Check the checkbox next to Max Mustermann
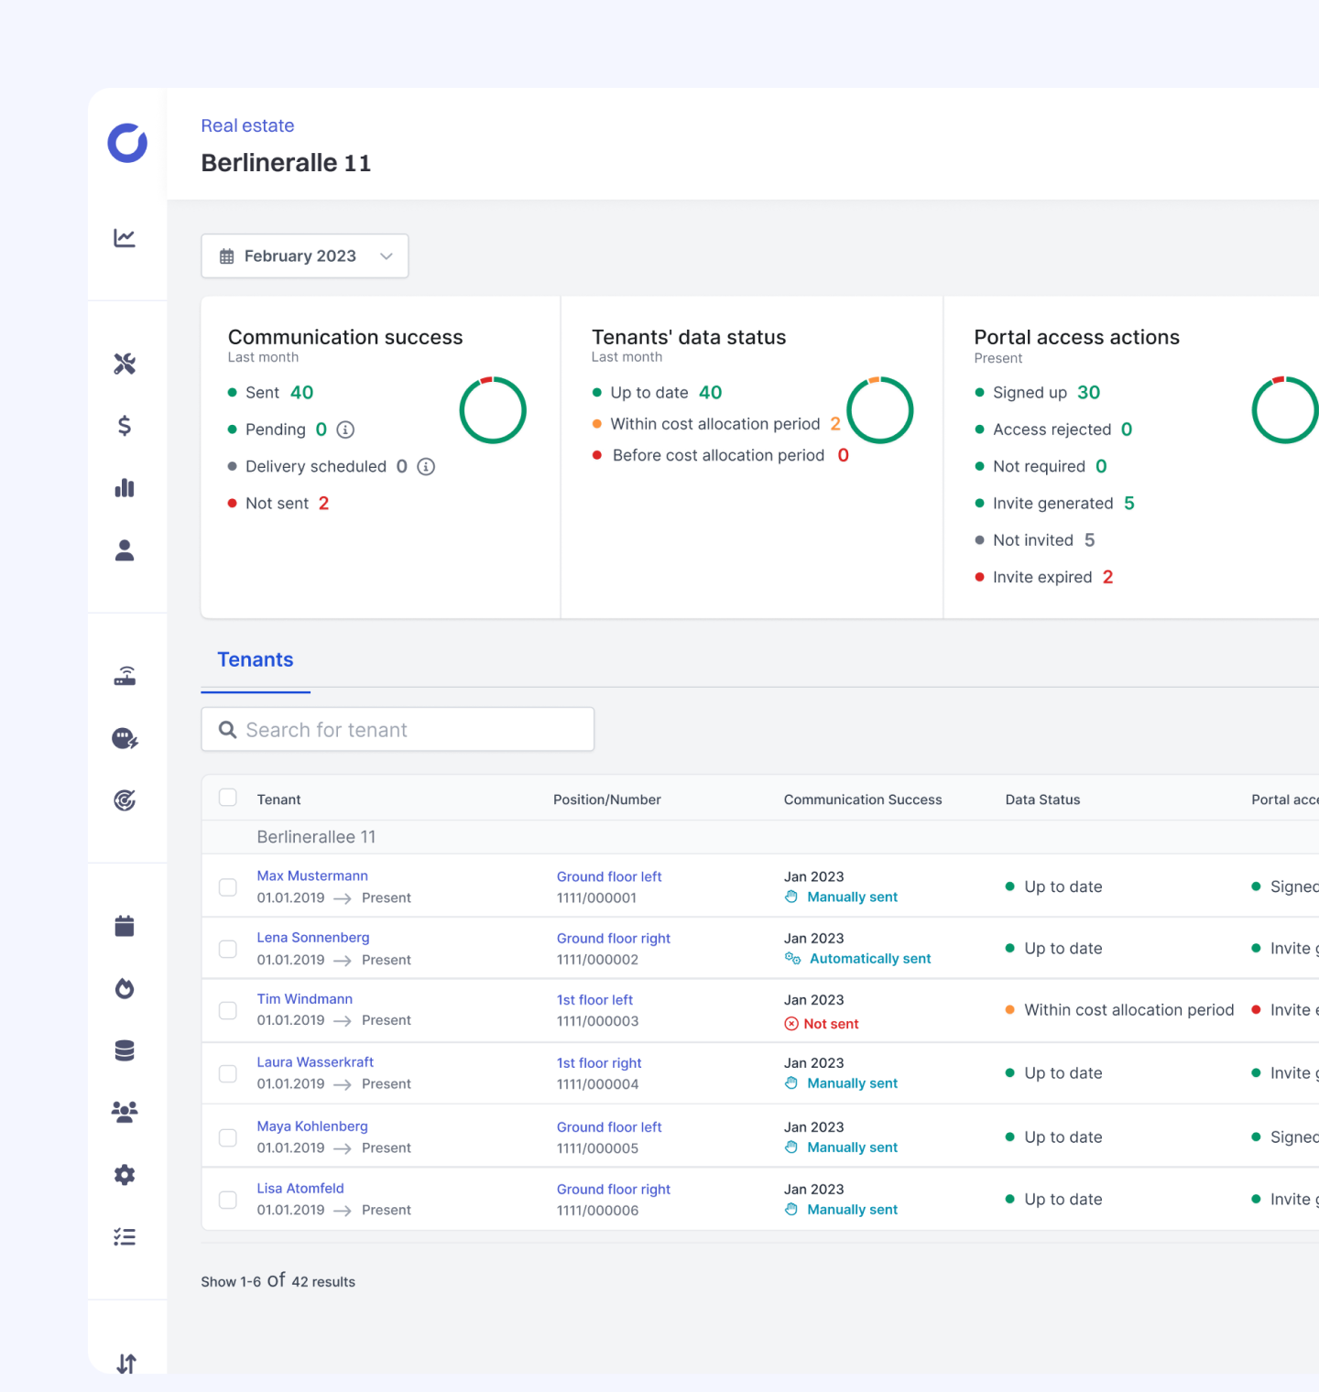 tap(227, 886)
